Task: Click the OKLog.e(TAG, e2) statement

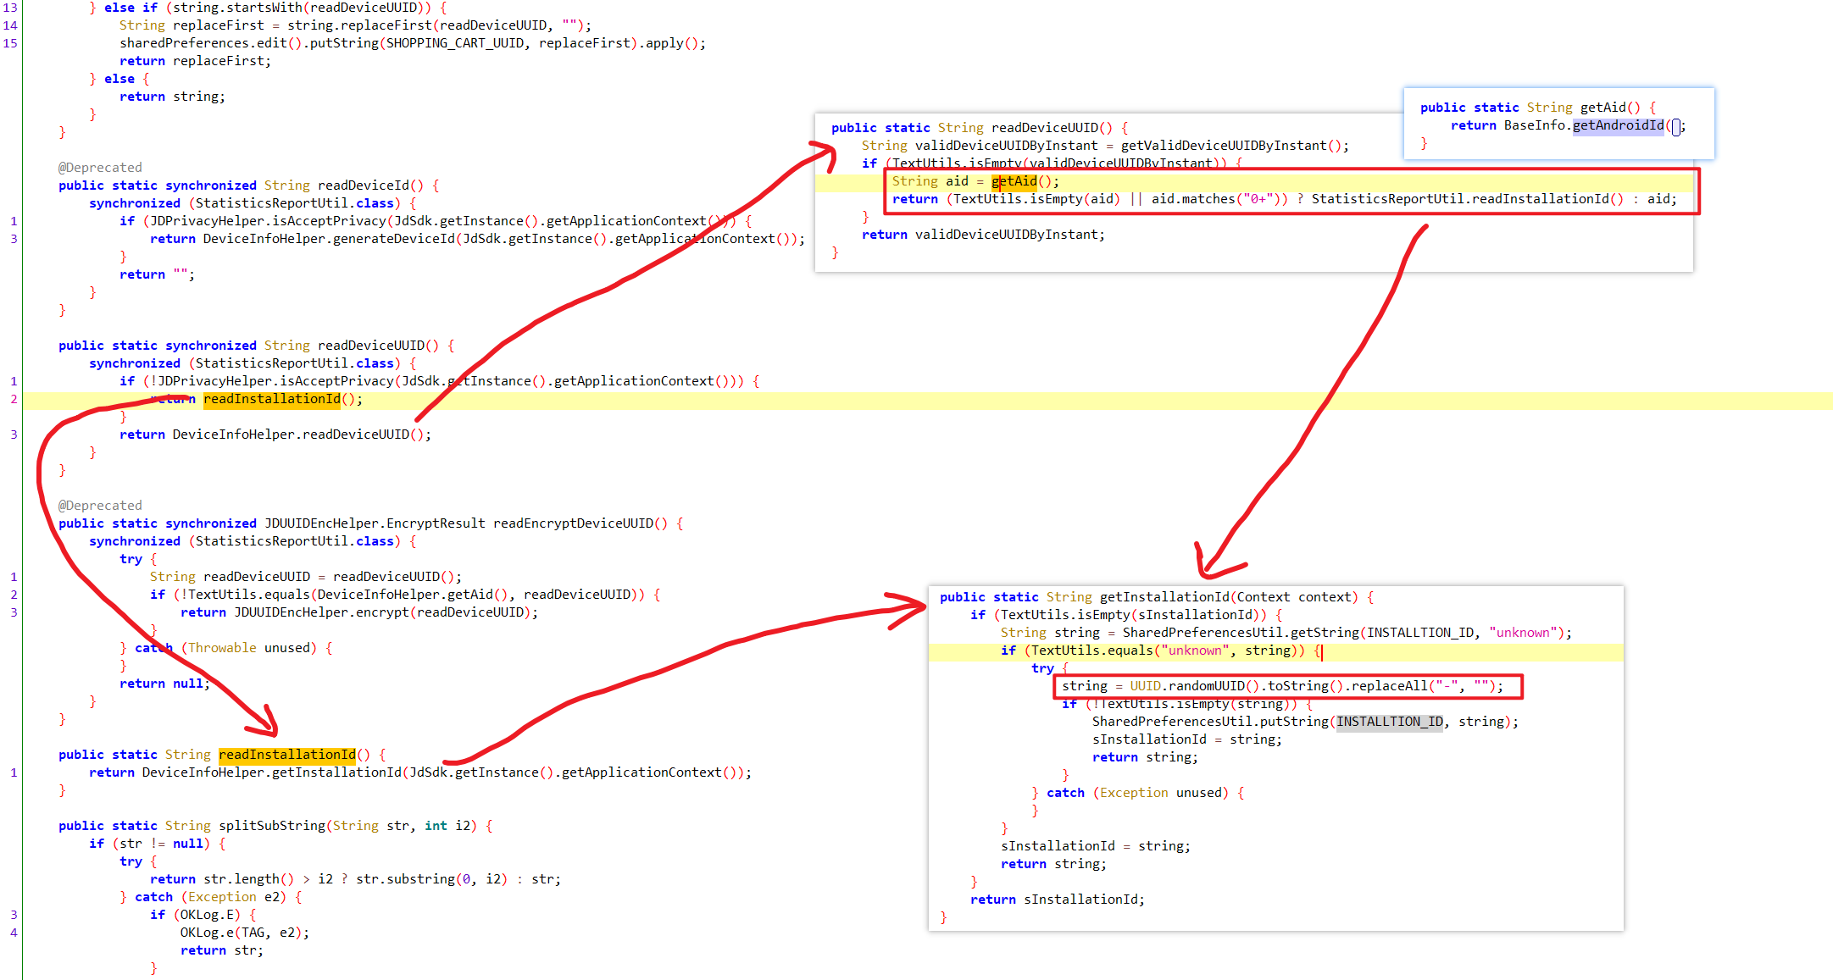Action: (x=245, y=933)
